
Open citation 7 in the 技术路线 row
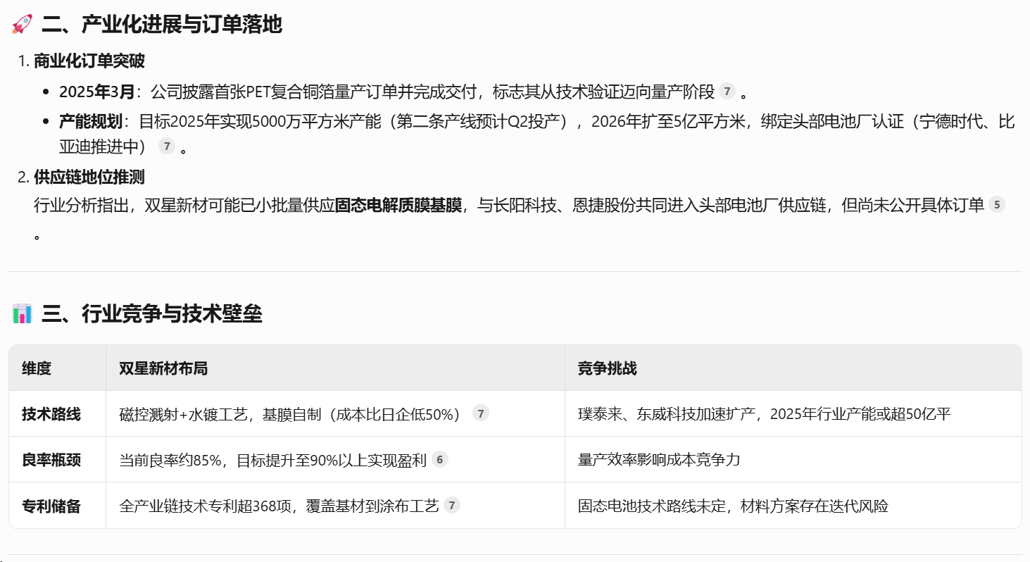tap(481, 413)
